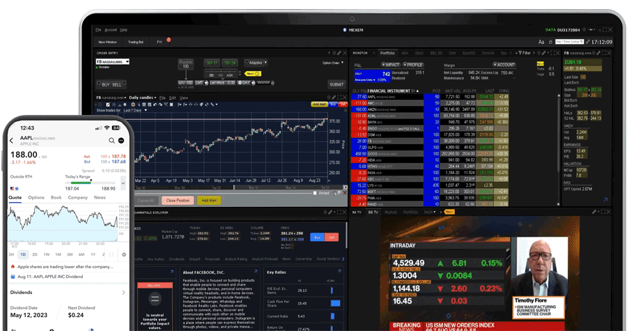Switch to Company tab on phone

[x=77, y=197]
